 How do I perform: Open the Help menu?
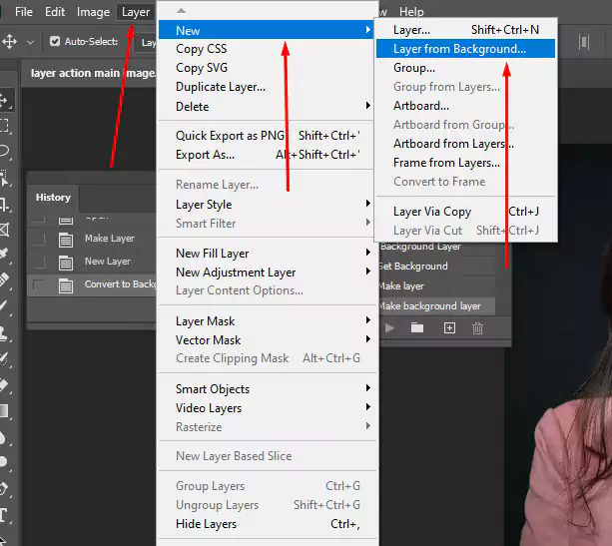[411, 12]
